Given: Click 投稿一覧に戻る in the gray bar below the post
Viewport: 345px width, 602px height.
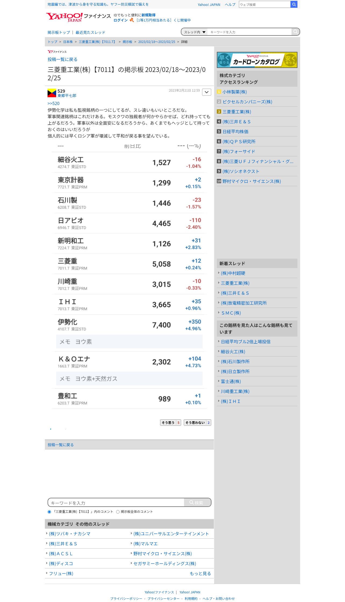Looking at the screenshot, I should tap(60, 445).
